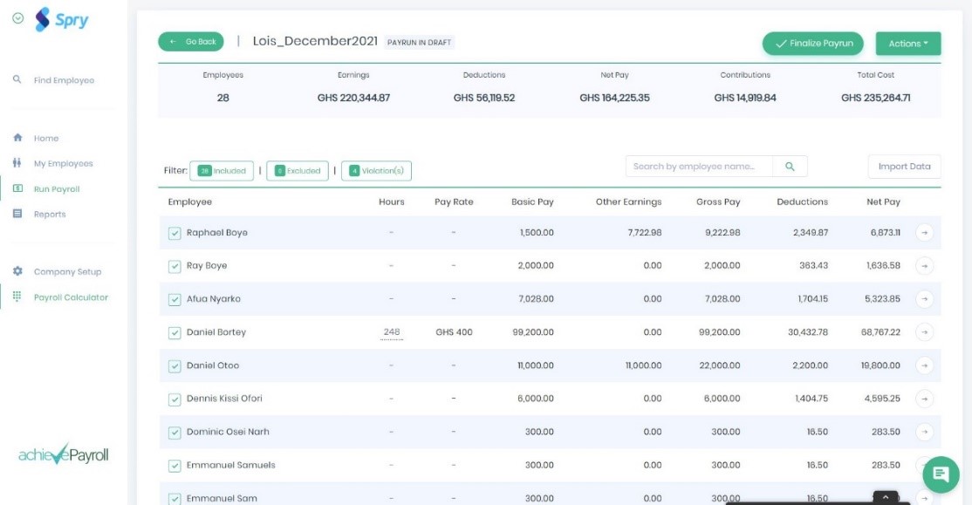Click the Home house icon
972x505 pixels.
pyautogui.click(x=17, y=138)
